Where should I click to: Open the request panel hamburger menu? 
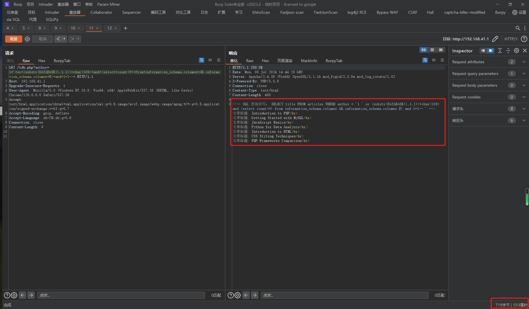[x=219, y=60]
